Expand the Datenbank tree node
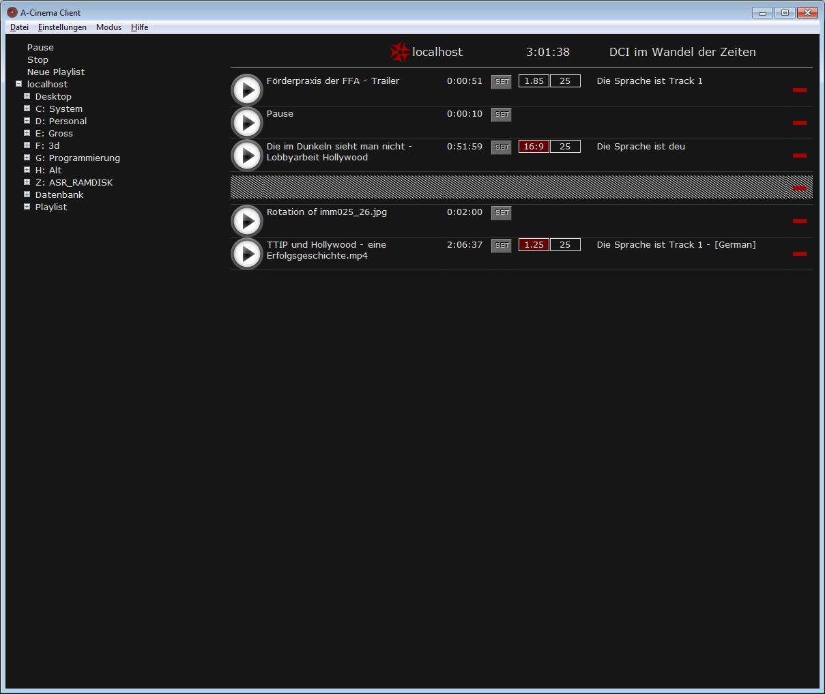 coord(27,194)
